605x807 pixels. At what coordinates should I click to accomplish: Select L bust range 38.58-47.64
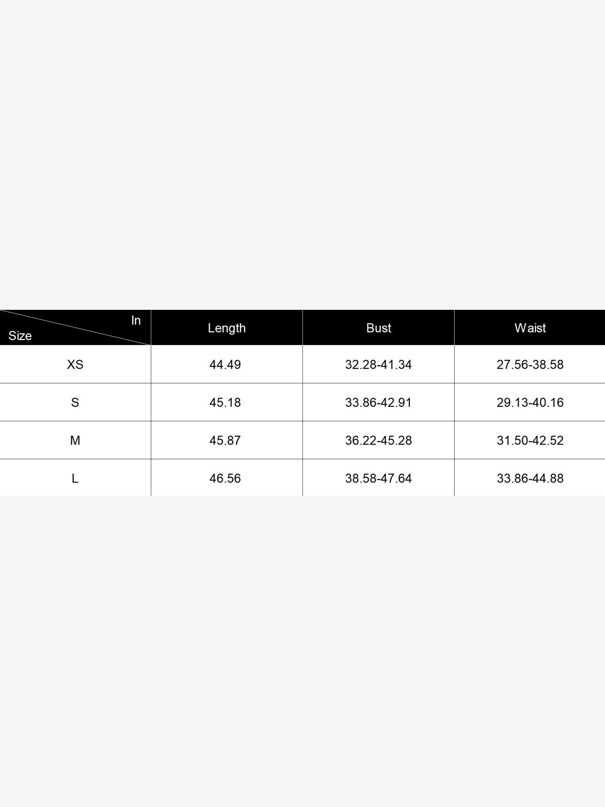pos(378,478)
